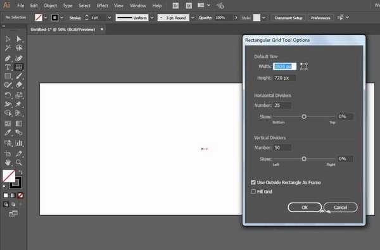380x250 pixels.
Task: Select the Pen tool
Action: pos(8,58)
